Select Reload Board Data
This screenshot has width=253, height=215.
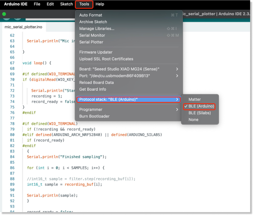128,83
